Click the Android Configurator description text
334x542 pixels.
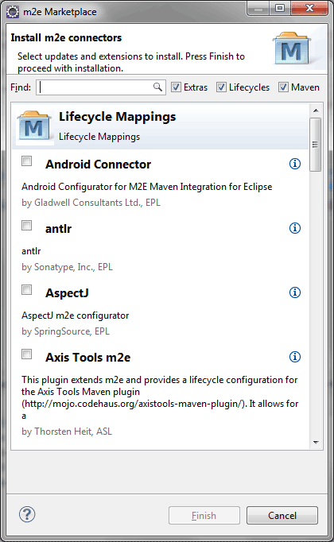tap(146, 187)
